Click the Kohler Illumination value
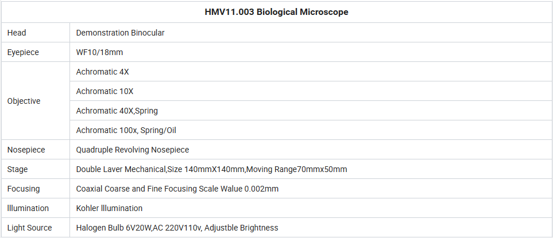 (x=109, y=208)
